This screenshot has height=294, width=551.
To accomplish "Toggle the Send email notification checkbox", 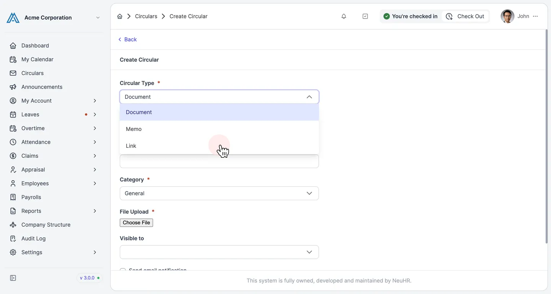I will pyautogui.click(x=123, y=270).
